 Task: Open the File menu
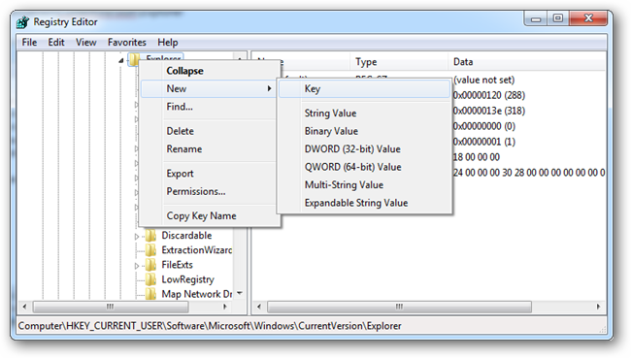[x=29, y=43]
